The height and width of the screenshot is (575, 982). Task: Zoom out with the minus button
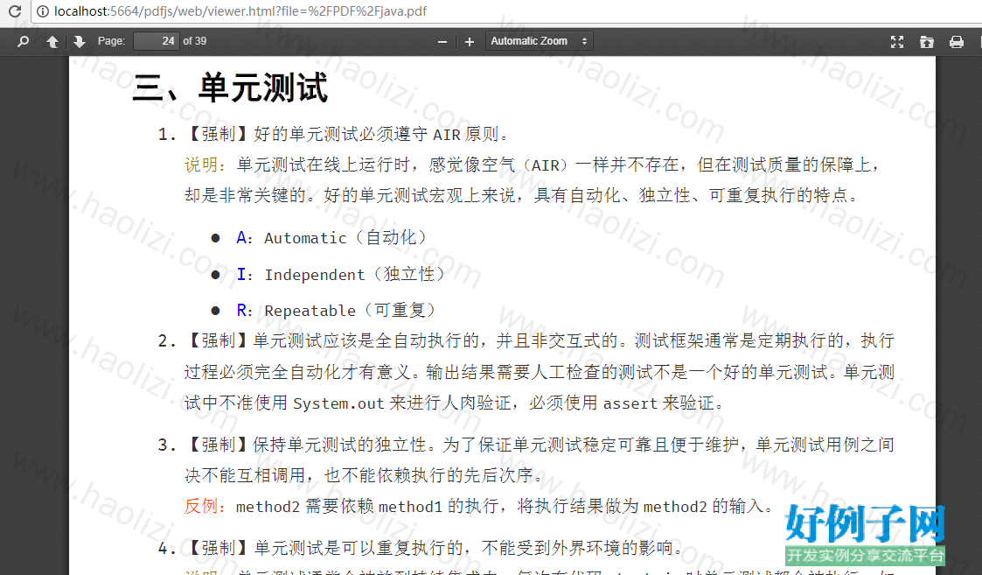coord(442,42)
